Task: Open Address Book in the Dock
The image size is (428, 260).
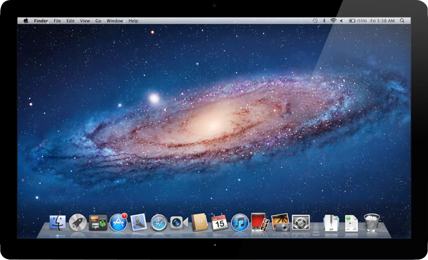Action: point(199,222)
